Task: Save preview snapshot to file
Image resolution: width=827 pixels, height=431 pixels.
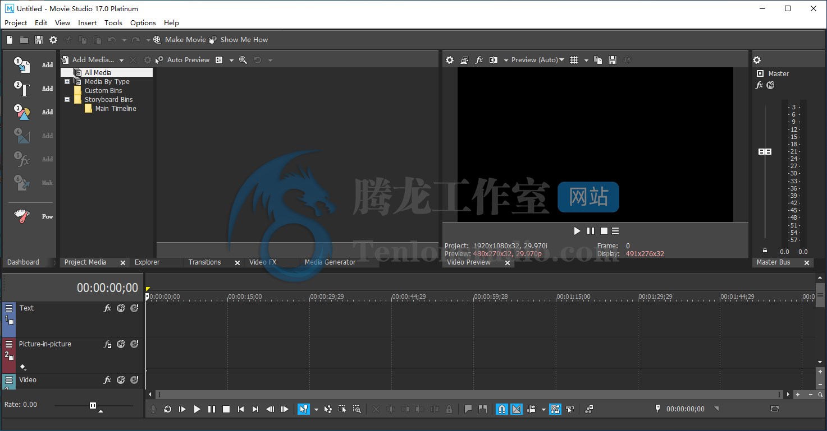Action: pyautogui.click(x=613, y=60)
